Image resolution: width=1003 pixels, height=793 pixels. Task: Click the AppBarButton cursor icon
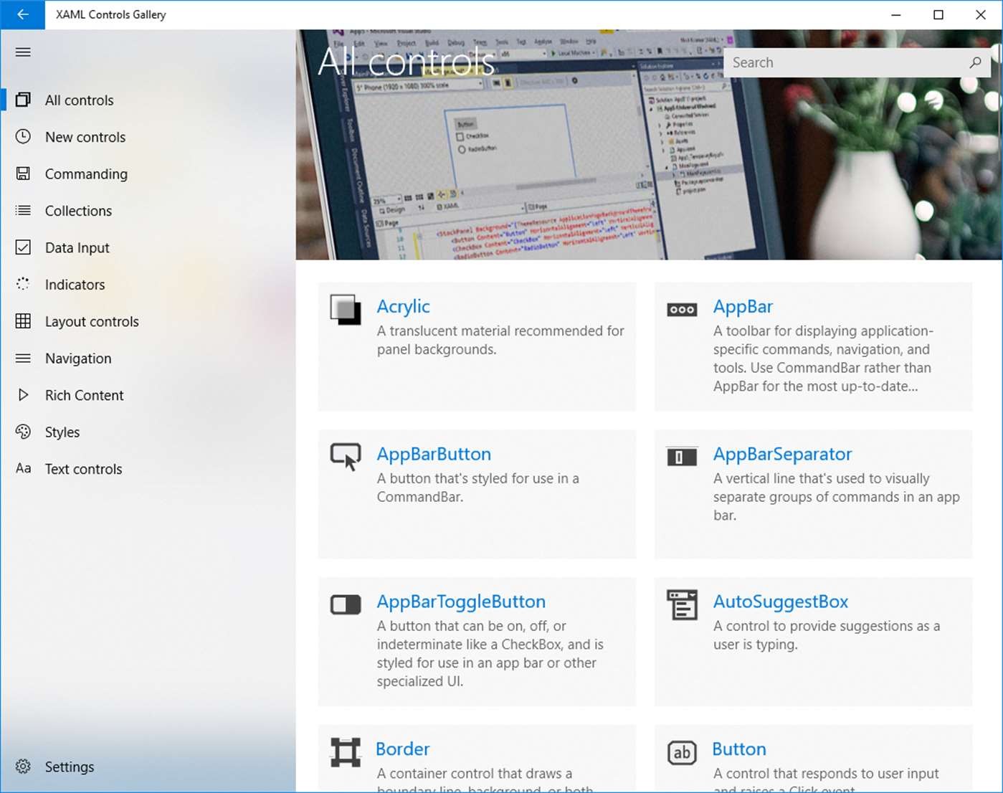click(346, 457)
